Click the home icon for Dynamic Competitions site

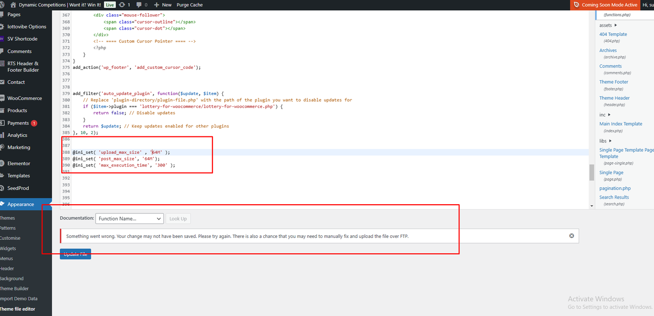(13, 5)
